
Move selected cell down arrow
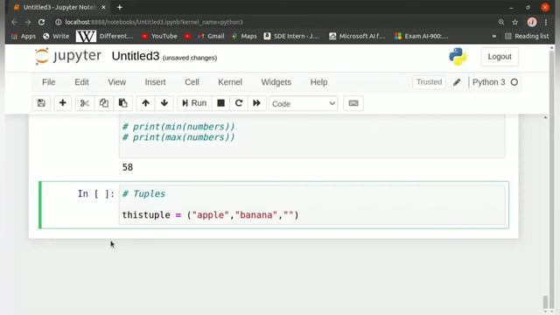164,103
